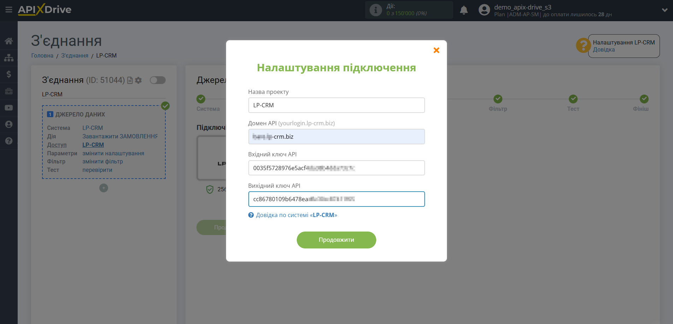
Task: Click the Доступ label in data source
Action: pyautogui.click(x=57, y=145)
